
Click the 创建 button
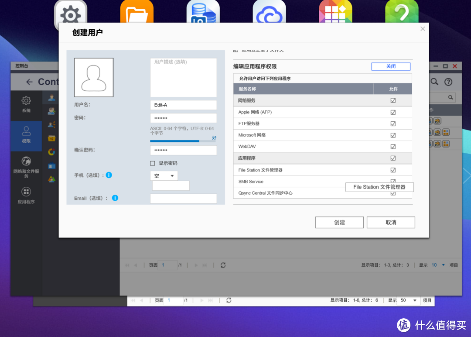pyautogui.click(x=339, y=222)
